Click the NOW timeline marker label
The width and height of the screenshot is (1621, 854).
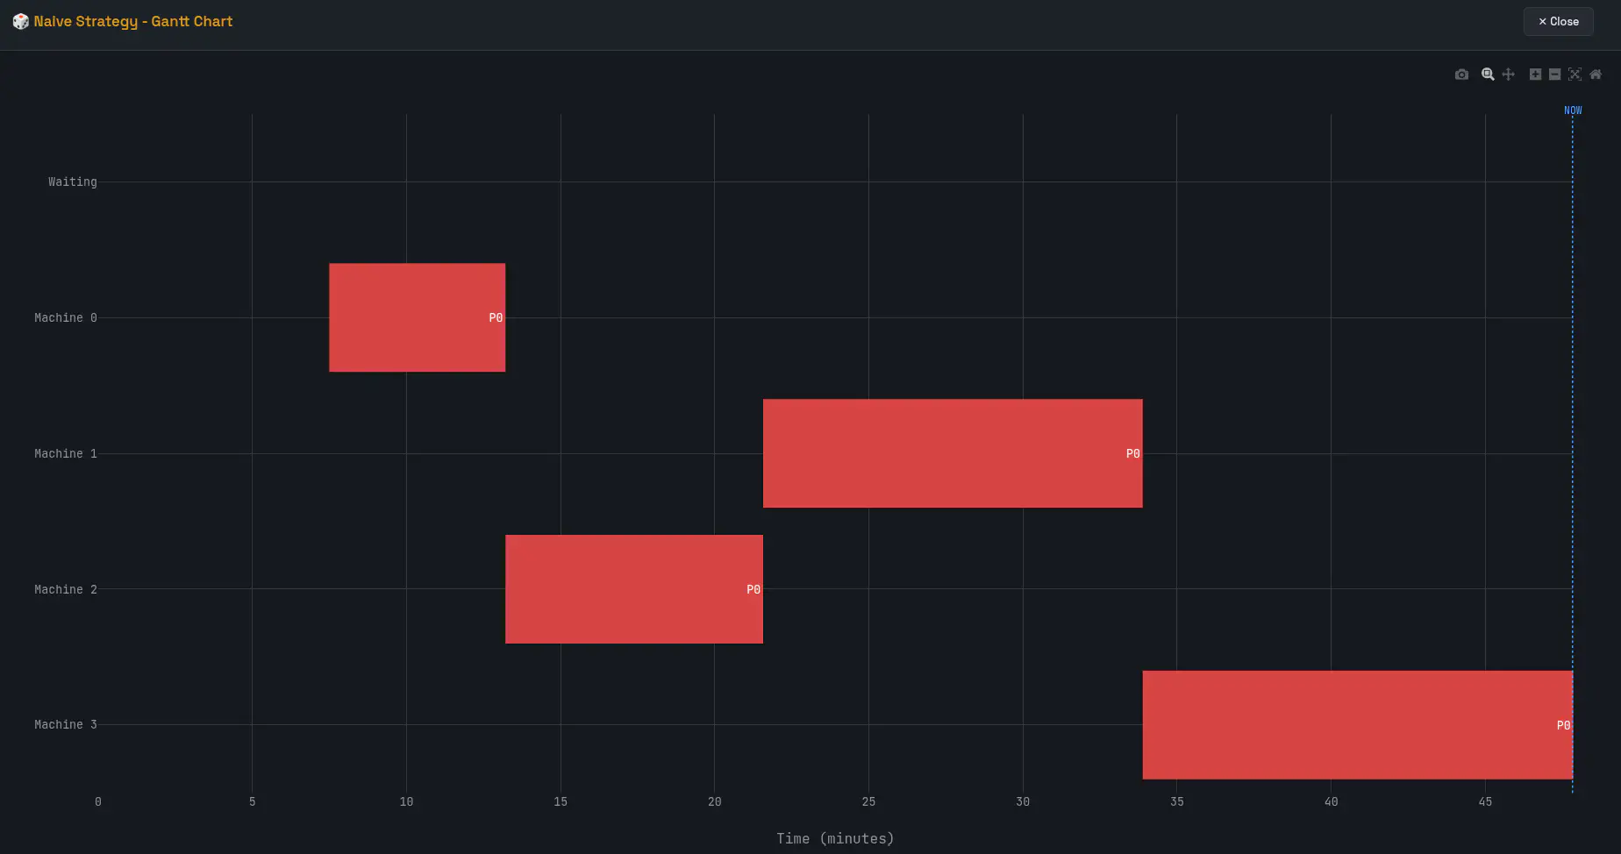pyautogui.click(x=1573, y=110)
